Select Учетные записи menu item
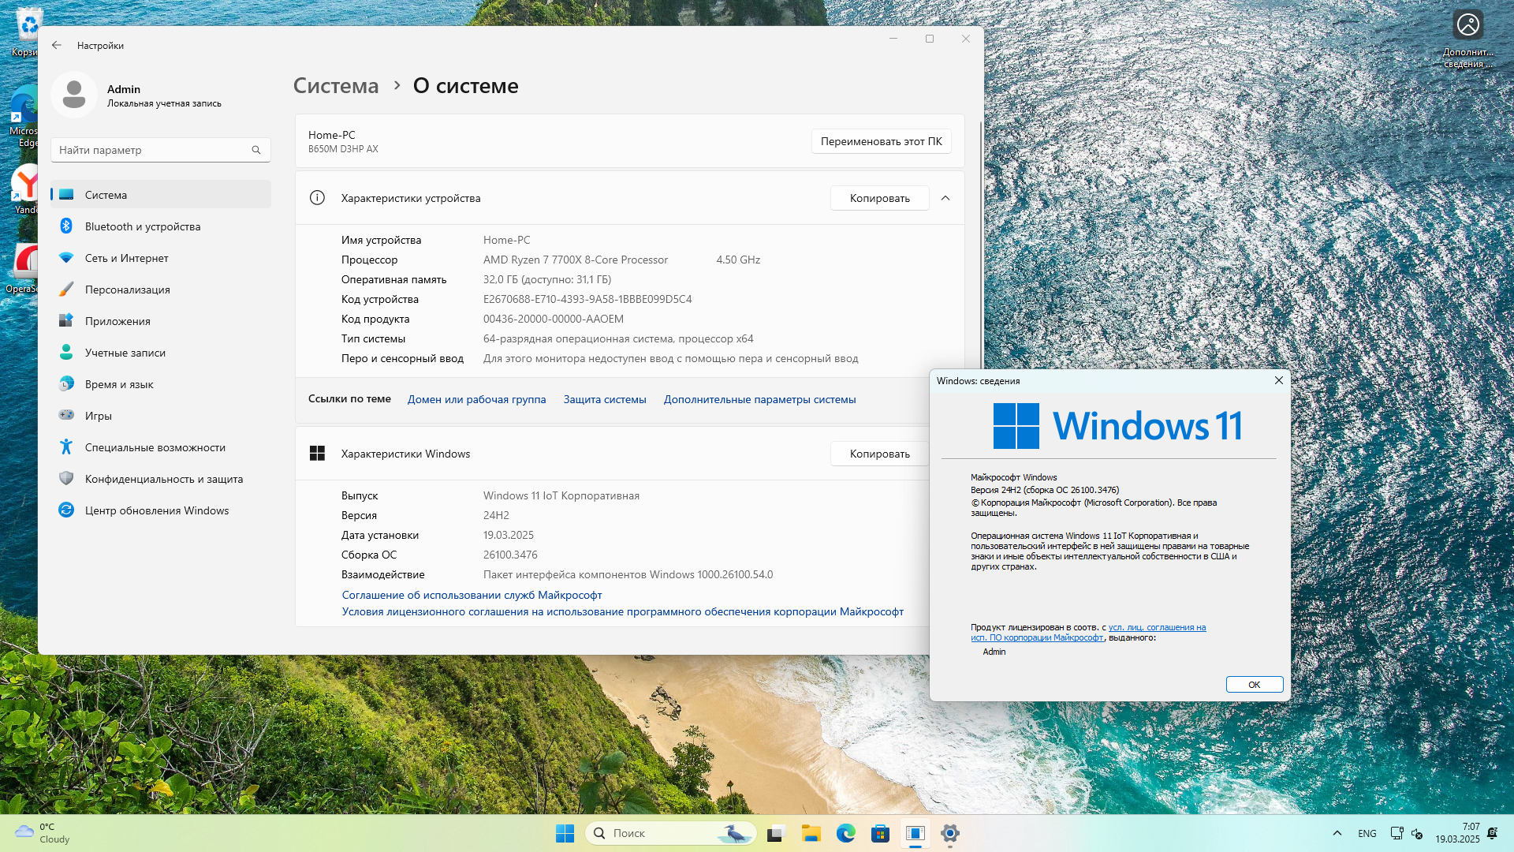Viewport: 1514px width, 852px height. click(x=125, y=353)
